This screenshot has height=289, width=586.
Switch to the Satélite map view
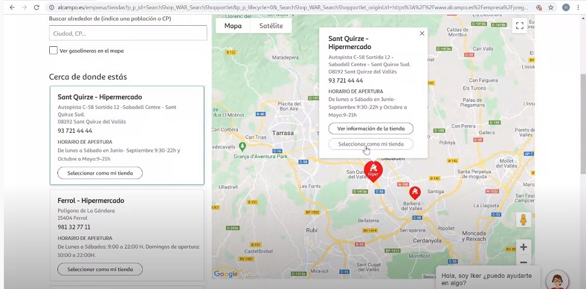point(271,26)
